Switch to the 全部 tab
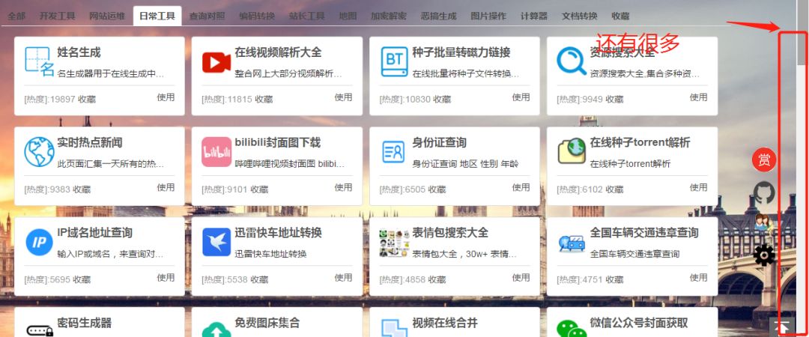Image resolution: width=809 pixels, height=337 pixels. point(16,16)
